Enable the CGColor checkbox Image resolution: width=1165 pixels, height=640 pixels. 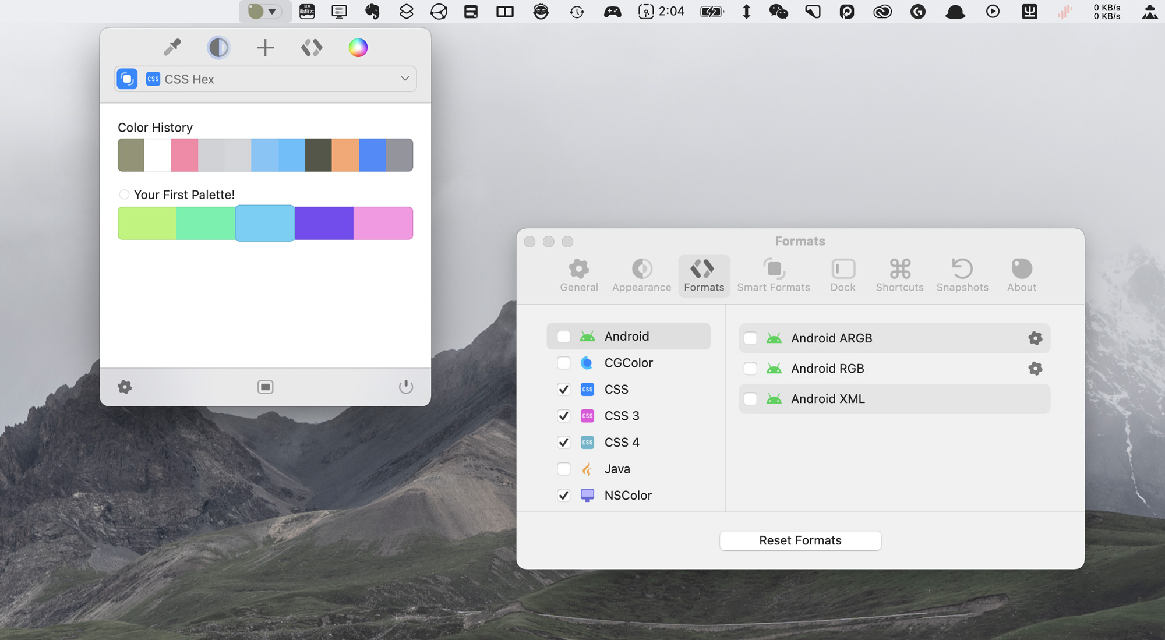point(563,363)
